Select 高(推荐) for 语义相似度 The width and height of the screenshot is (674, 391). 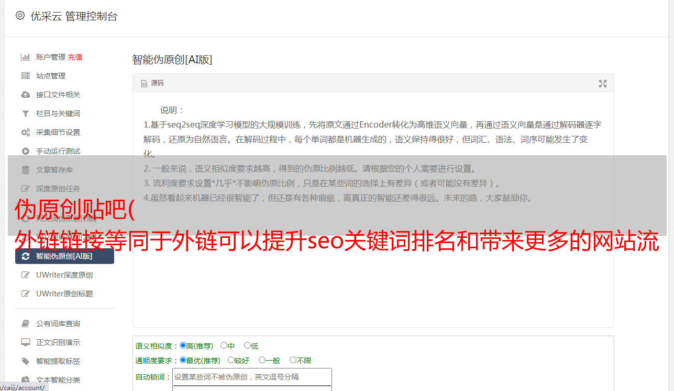[183, 346]
